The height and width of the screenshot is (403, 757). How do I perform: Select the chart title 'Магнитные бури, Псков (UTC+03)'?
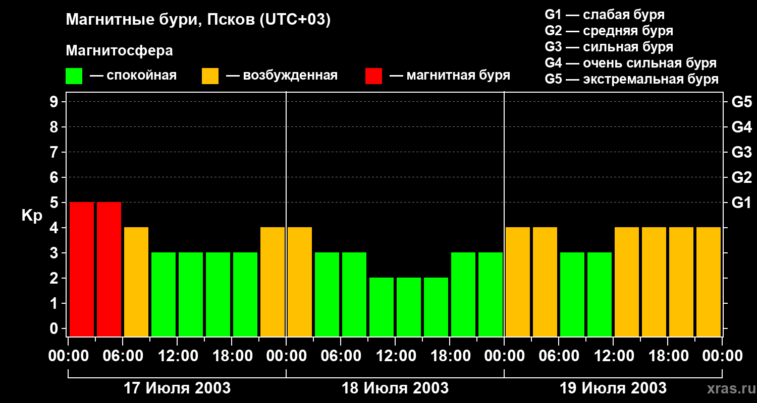[198, 20]
